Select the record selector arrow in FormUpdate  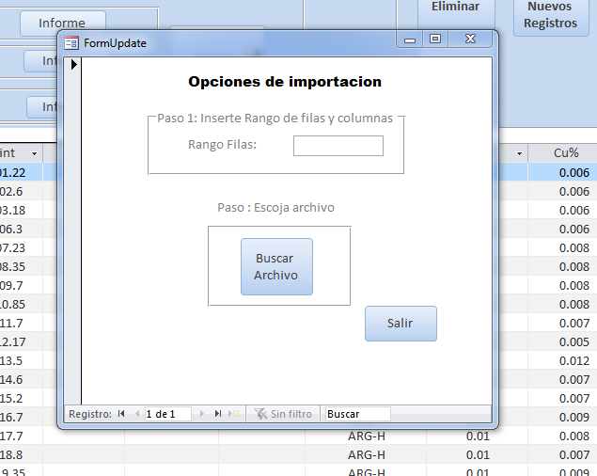click(x=74, y=64)
